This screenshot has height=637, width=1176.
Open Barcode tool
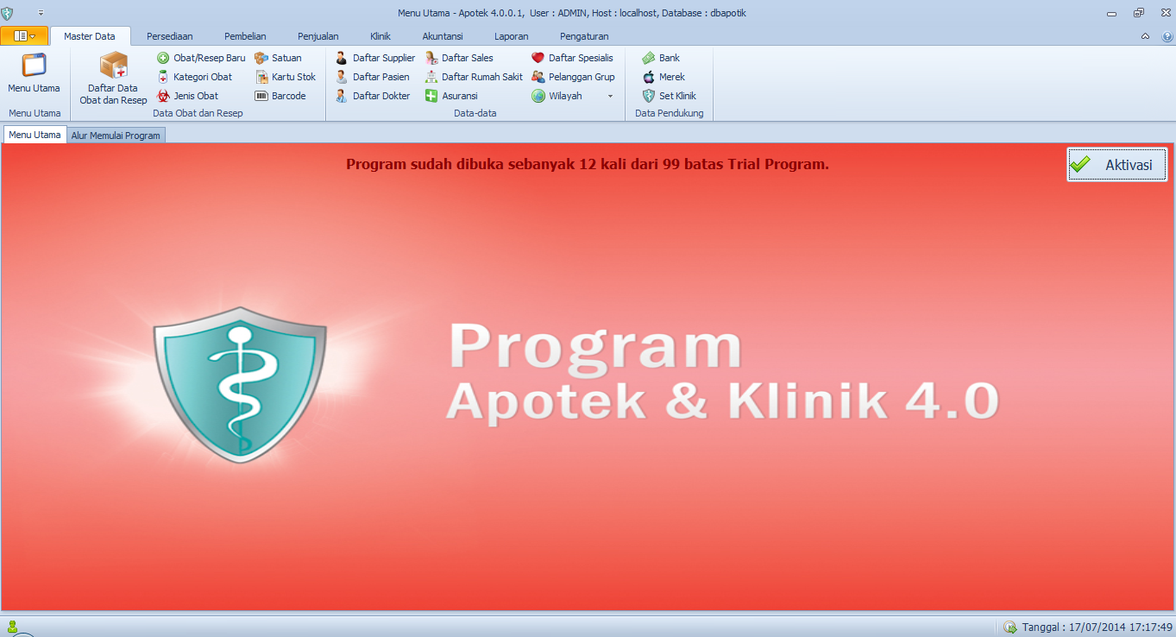tap(280, 96)
